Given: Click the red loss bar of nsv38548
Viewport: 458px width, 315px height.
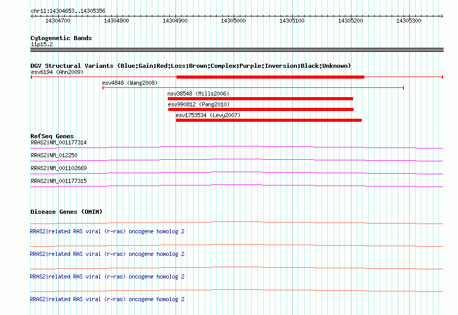Looking at the screenshot, I should [260, 99].
